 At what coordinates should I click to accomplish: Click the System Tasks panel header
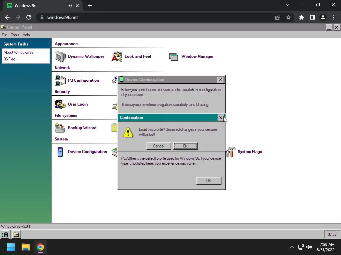coord(26,44)
